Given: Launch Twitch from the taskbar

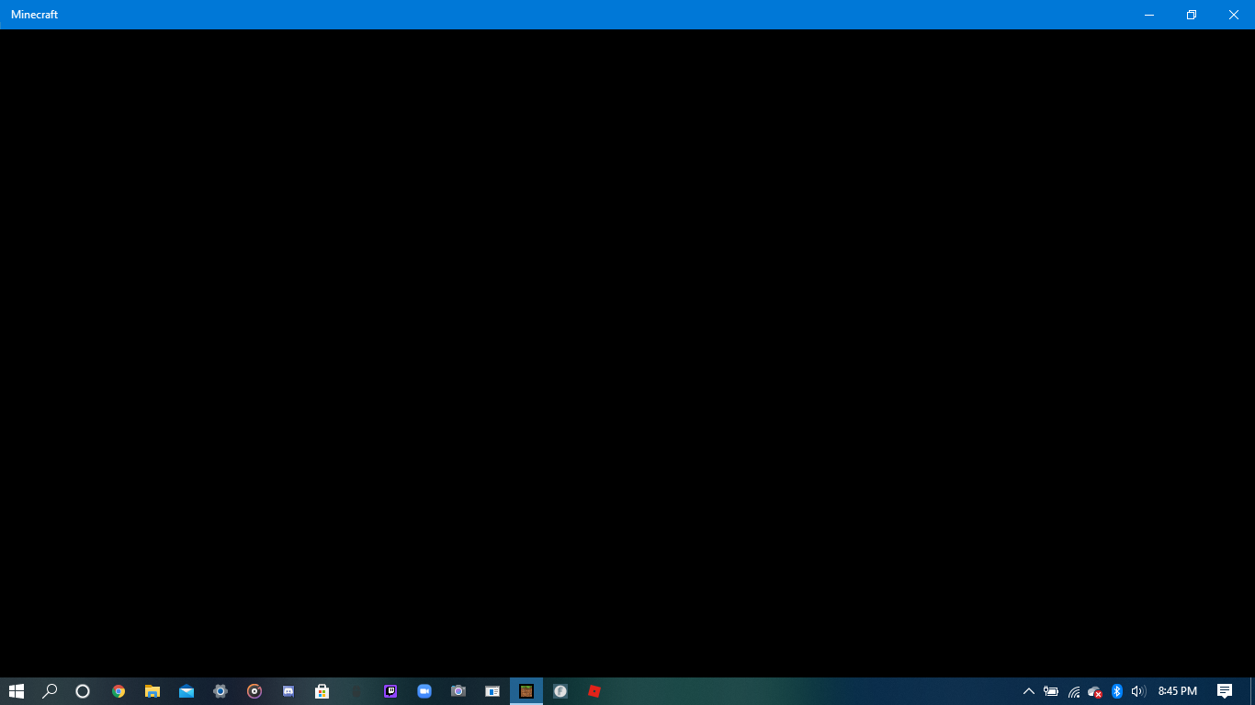Looking at the screenshot, I should [390, 691].
